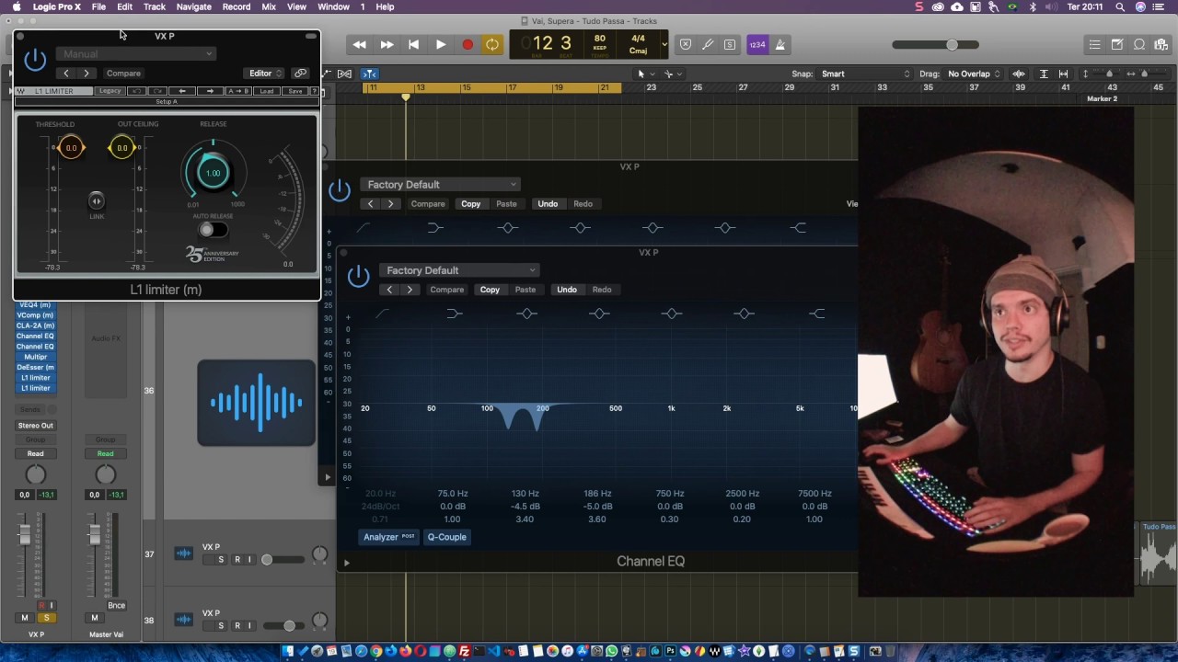Click the Tuner icon in control bar
Screen dimensions: 1178x662
pyautogui.click(x=708, y=44)
